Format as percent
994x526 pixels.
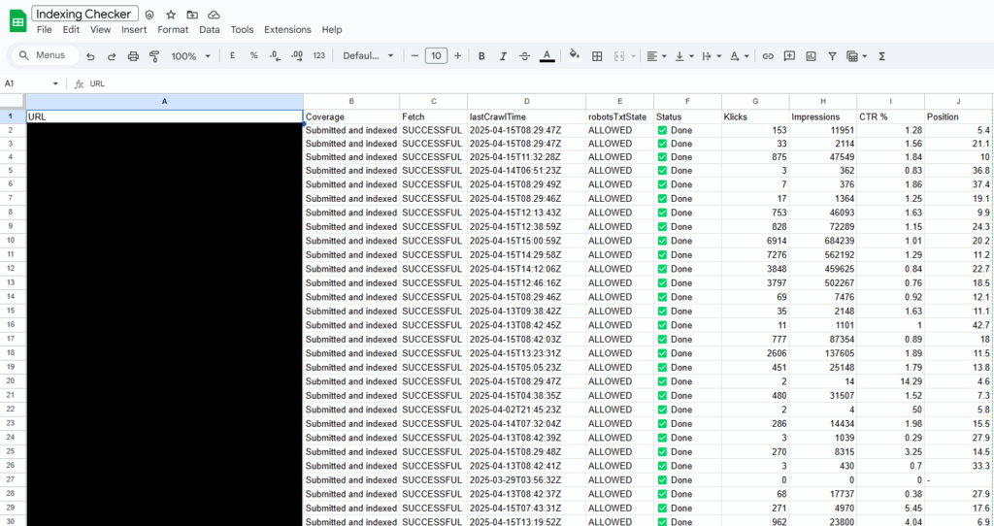click(253, 55)
